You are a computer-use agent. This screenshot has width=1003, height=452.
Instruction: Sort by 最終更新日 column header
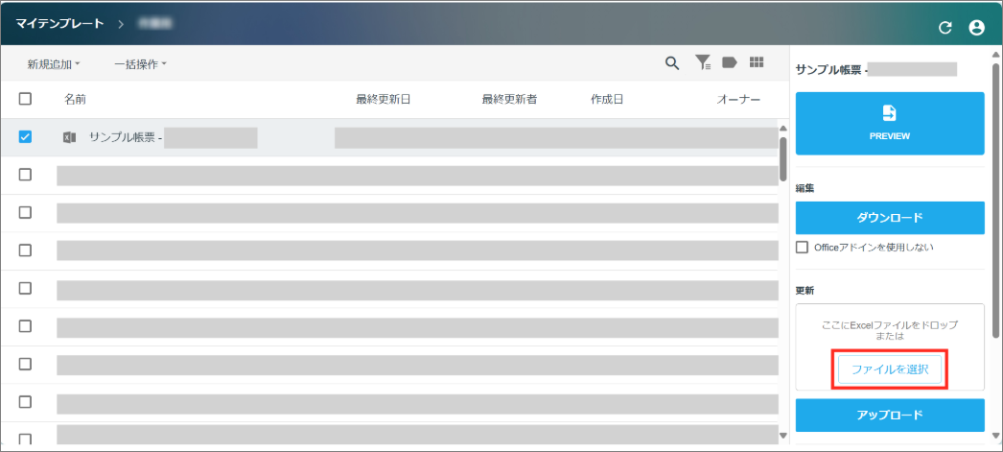pyautogui.click(x=384, y=100)
